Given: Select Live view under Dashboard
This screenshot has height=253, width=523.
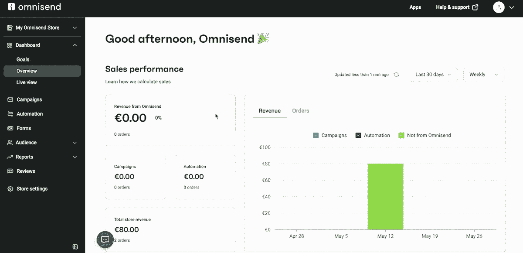Looking at the screenshot, I should (x=27, y=82).
